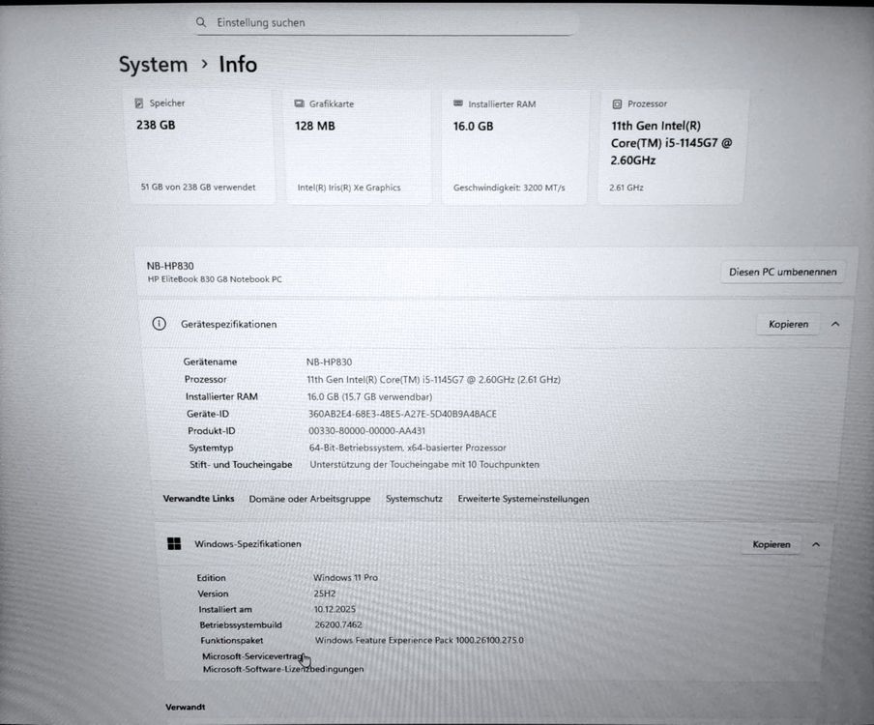This screenshot has width=874, height=725.
Task: Click the info icon beside Gerätespezifikationen
Action: [x=159, y=324]
